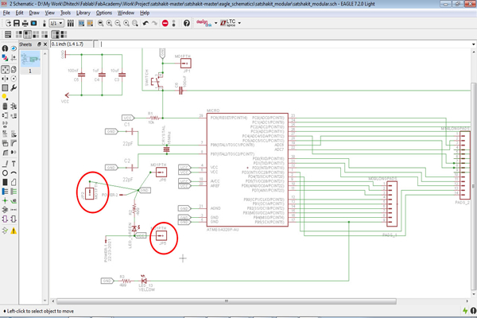This screenshot has width=477, height=318.
Task: Close the Sheets panel
Action: coord(45,45)
